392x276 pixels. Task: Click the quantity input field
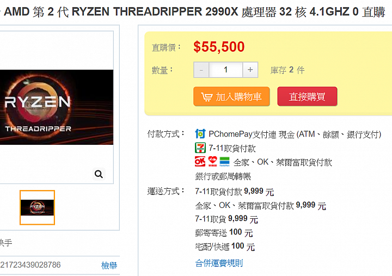226,70
